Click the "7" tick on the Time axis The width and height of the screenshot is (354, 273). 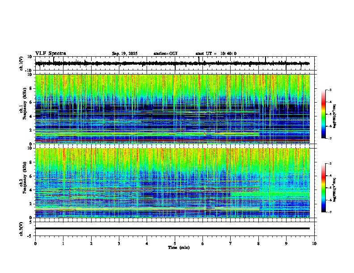(x=231, y=244)
